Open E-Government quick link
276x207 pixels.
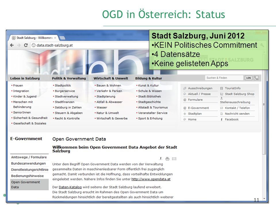[198, 108]
